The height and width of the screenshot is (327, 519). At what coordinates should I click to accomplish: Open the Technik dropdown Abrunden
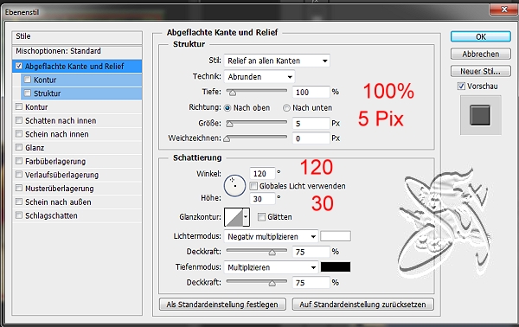coord(259,77)
